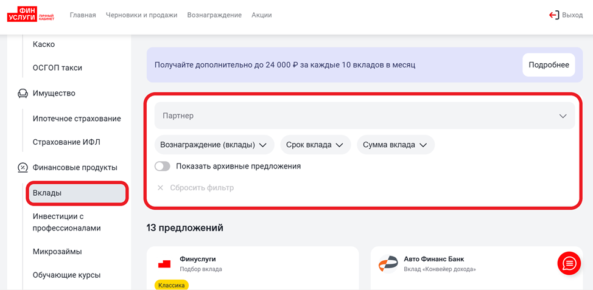This screenshot has width=593, height=290.
Task: Open Вознаграждение in the top navigation
Action: [214, 15]
